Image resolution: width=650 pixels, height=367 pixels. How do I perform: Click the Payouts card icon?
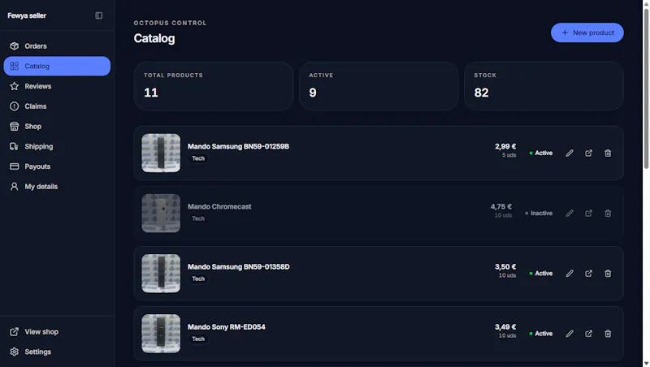tap(14, 166)
